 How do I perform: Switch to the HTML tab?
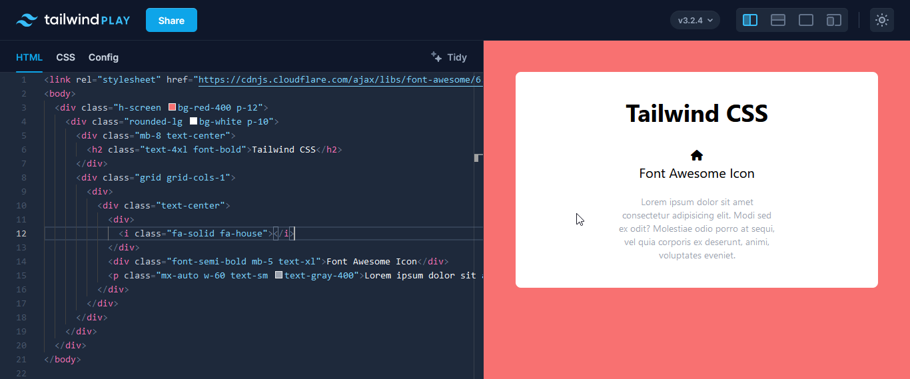pyautogui.click(x=29, y=57)
